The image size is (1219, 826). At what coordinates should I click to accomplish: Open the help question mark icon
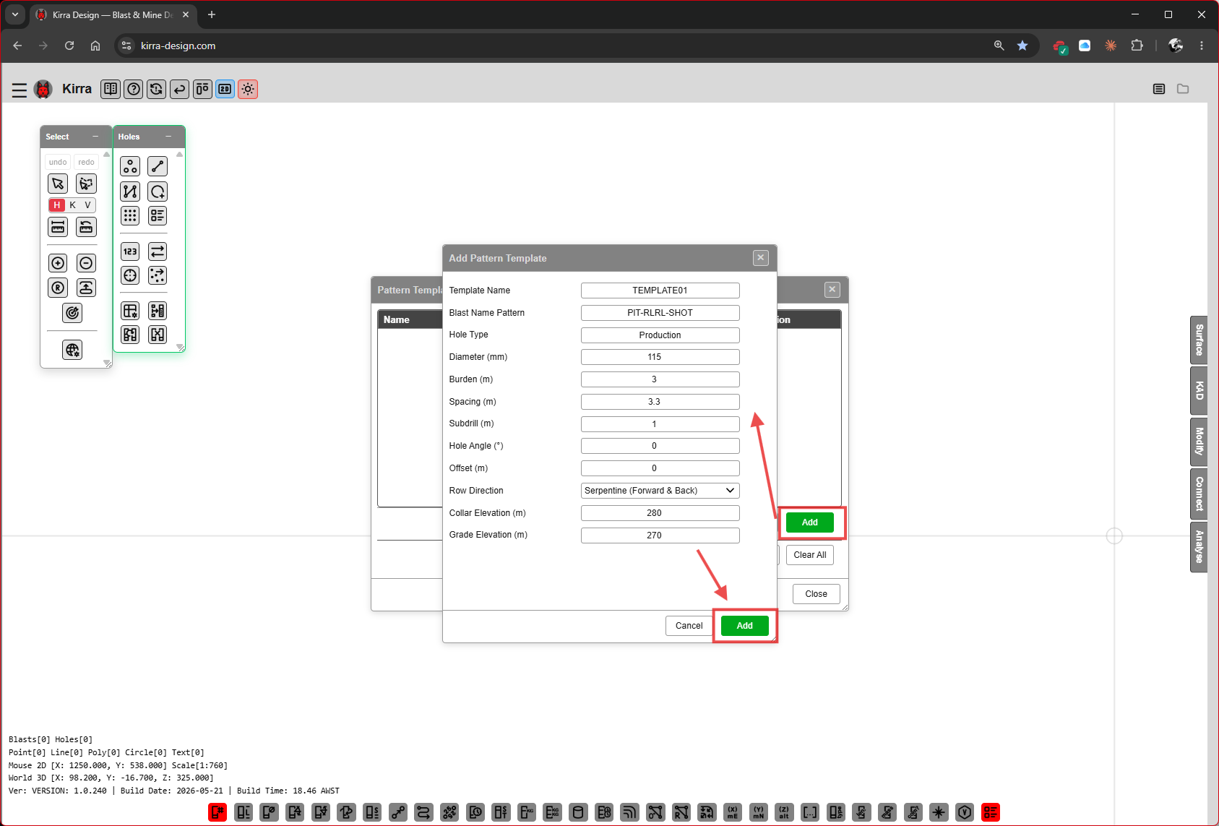[x=134, y=89]
